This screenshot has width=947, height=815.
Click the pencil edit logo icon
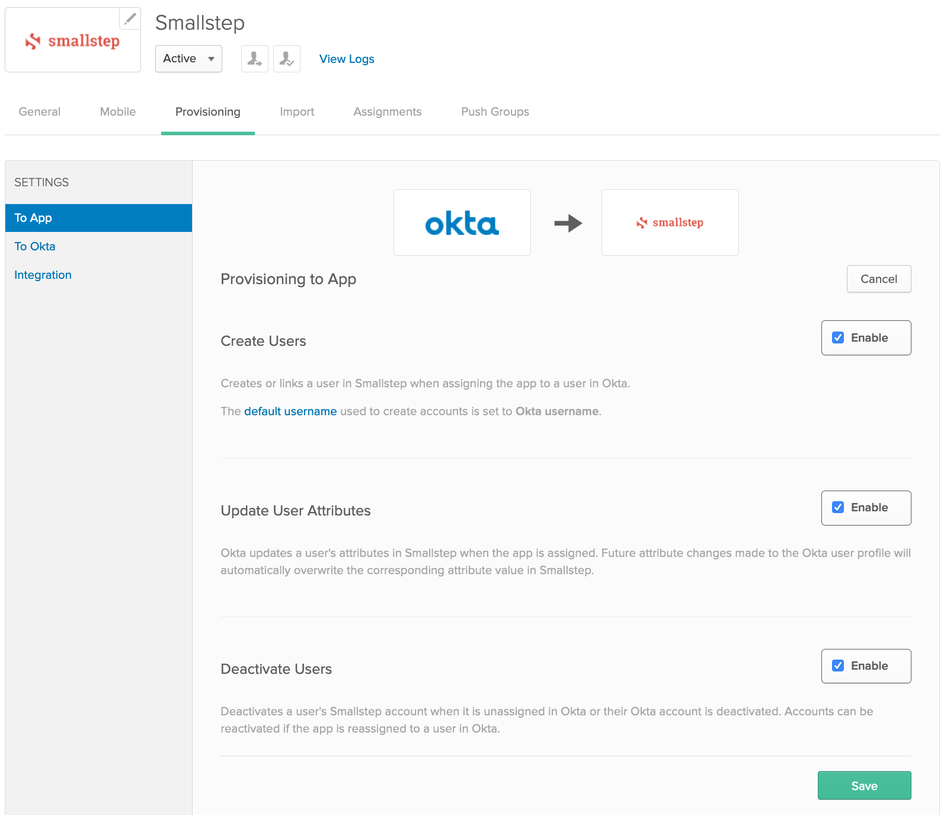130,18
